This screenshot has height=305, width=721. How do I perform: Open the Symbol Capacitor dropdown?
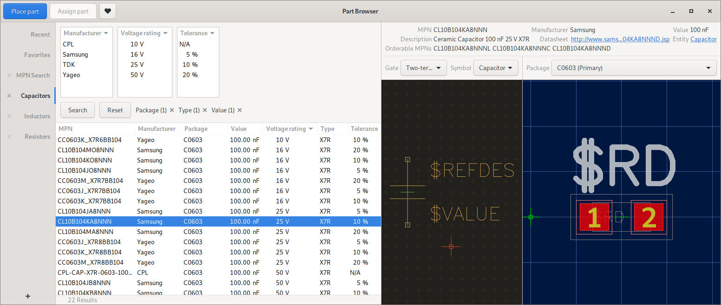click(496, 68)
